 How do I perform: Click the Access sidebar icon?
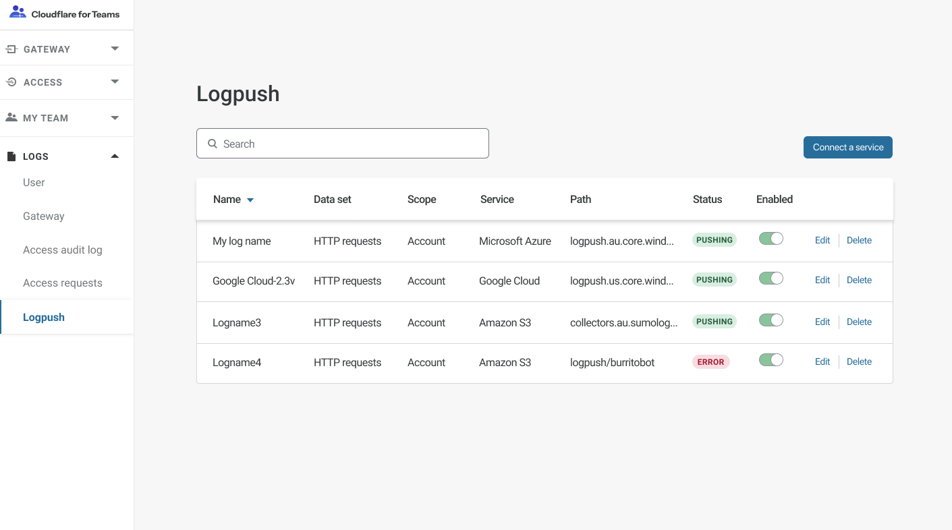(x=11, y=82)
